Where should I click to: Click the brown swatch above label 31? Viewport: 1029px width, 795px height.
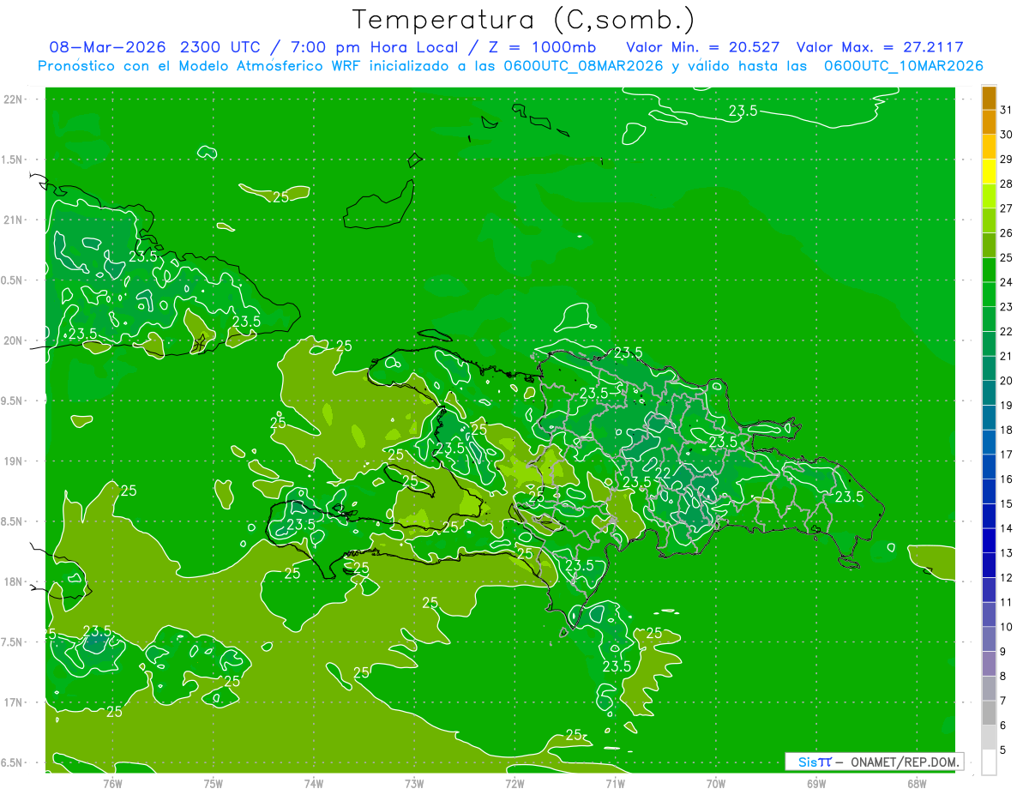[x=989, y=98]
